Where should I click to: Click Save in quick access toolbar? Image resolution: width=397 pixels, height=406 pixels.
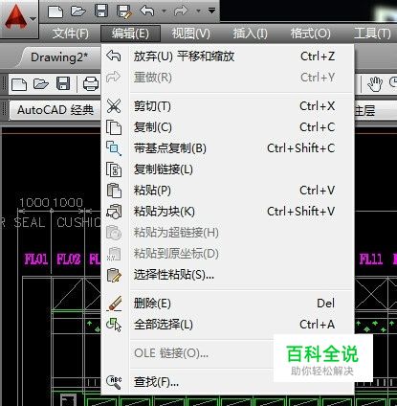point(101,11)
